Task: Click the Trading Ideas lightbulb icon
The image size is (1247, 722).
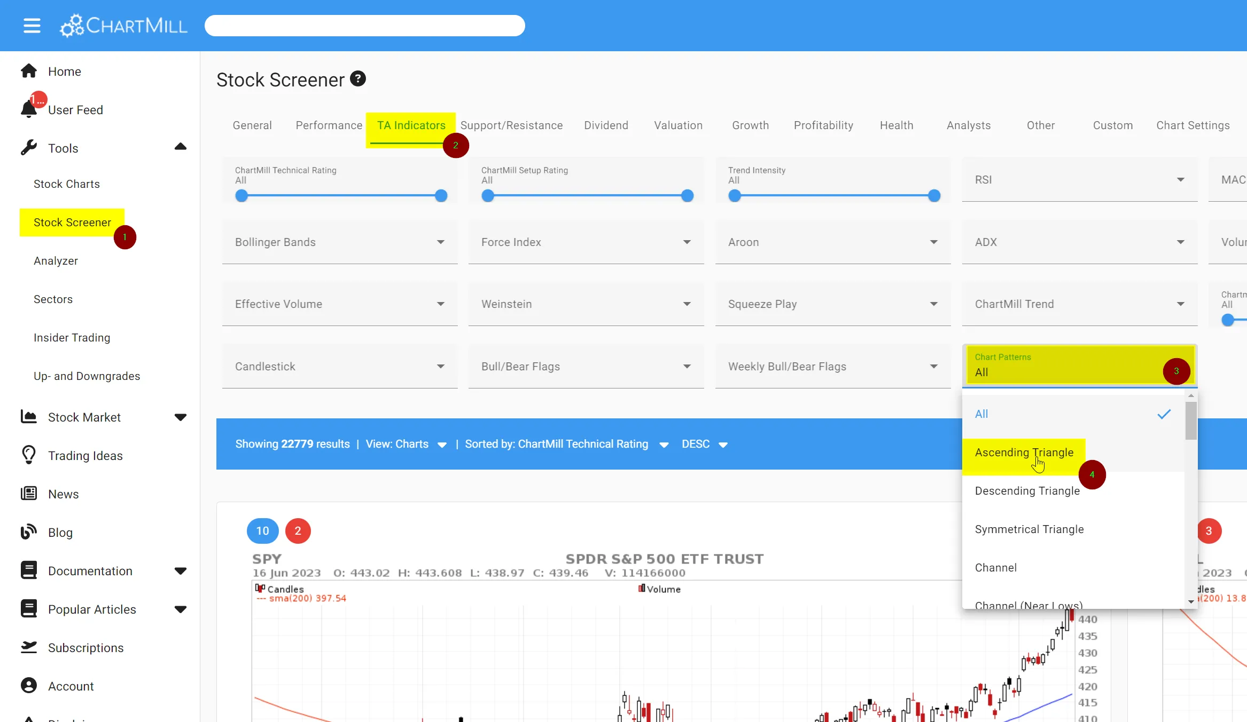Action: tap(29, 455)
